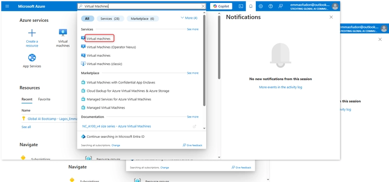Click the search dropdown vertical scrollbar
The height and width of the screenshot is (182, 389).
pyautogui.click(x=204, y=61)
